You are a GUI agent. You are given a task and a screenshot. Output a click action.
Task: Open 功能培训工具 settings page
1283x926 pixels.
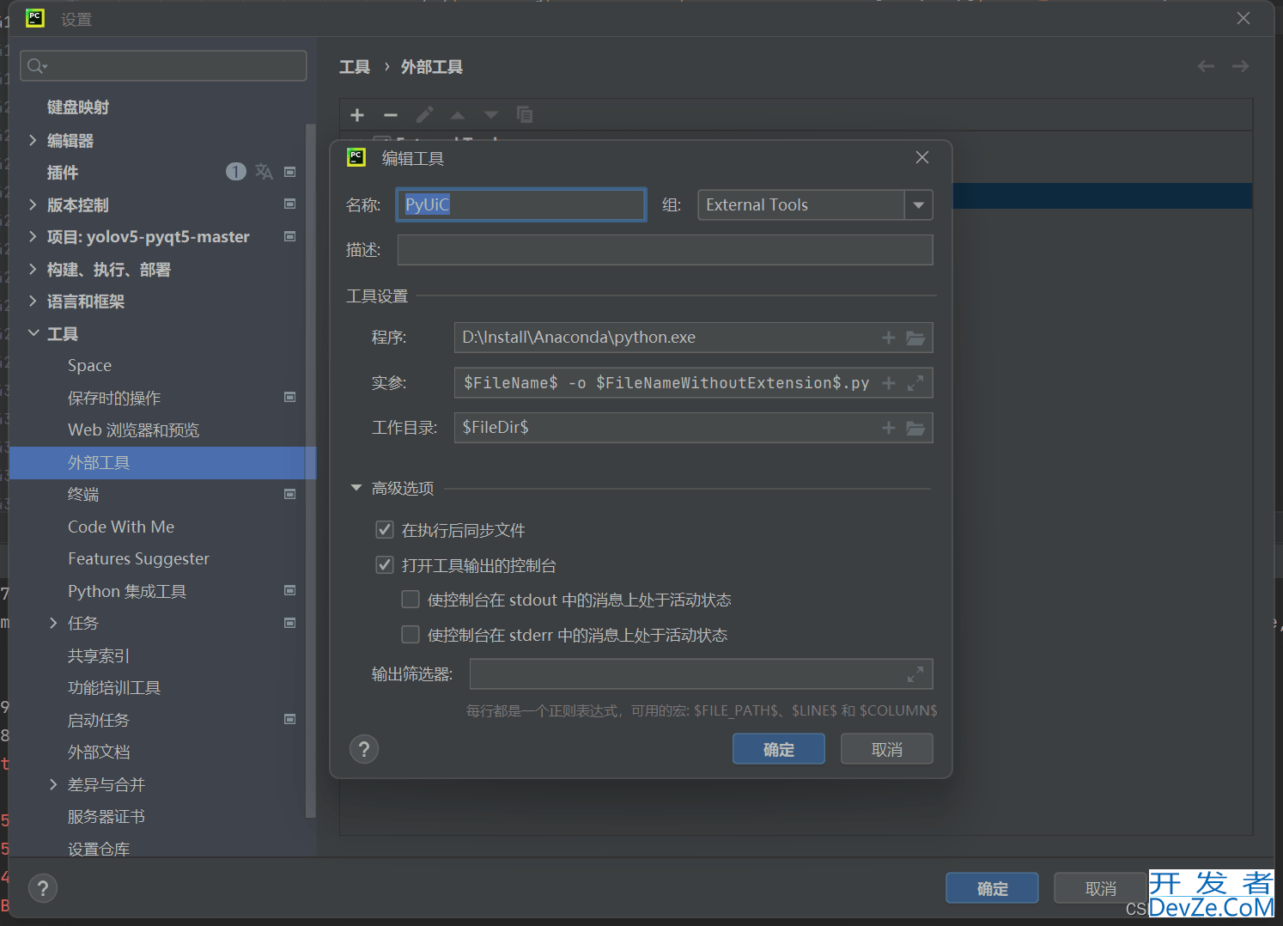114,688
